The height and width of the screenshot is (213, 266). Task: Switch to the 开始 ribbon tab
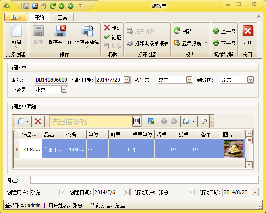coord(39,17)
